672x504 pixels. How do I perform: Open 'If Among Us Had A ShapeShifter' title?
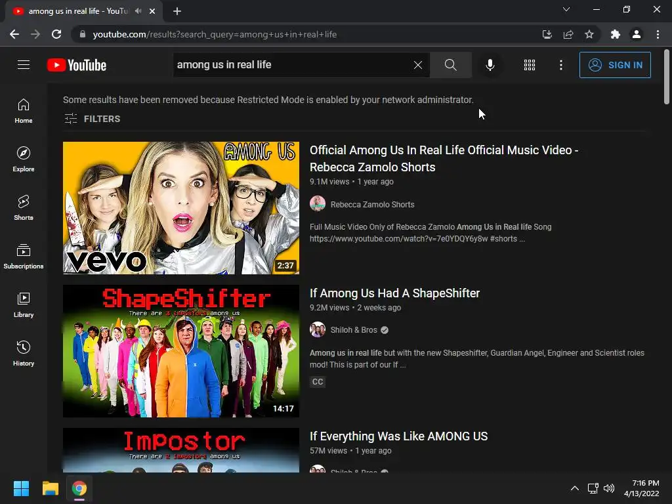tap(394, 293)
